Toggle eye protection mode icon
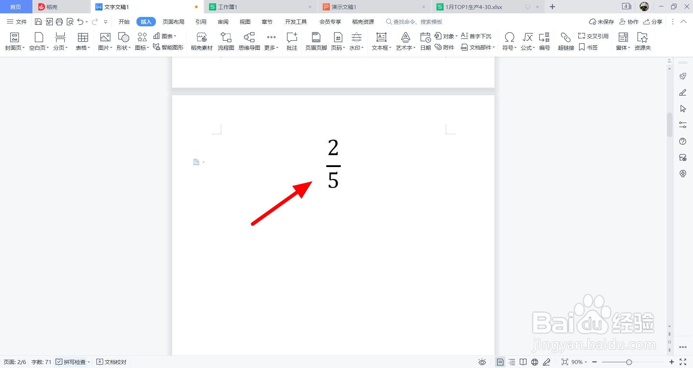Viewport: 693px width, 368px height. click(x=482, y=362)
